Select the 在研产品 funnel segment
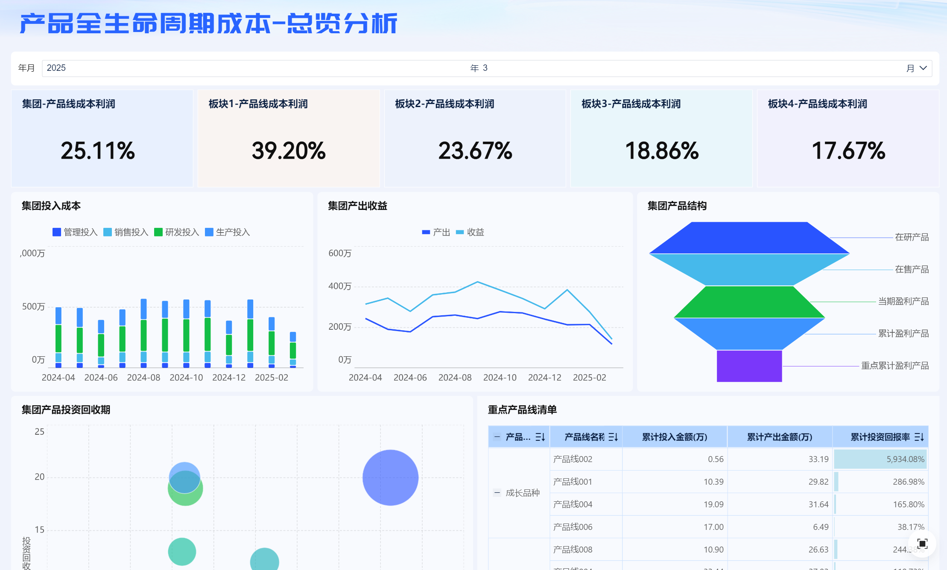 (749, 238)
